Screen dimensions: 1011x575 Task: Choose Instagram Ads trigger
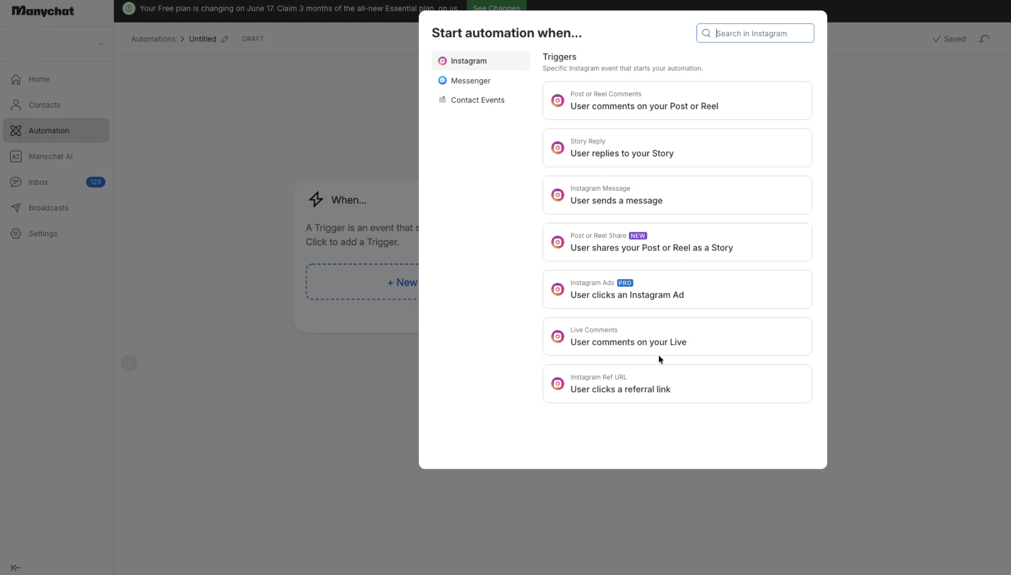click(x=677, y=289)
